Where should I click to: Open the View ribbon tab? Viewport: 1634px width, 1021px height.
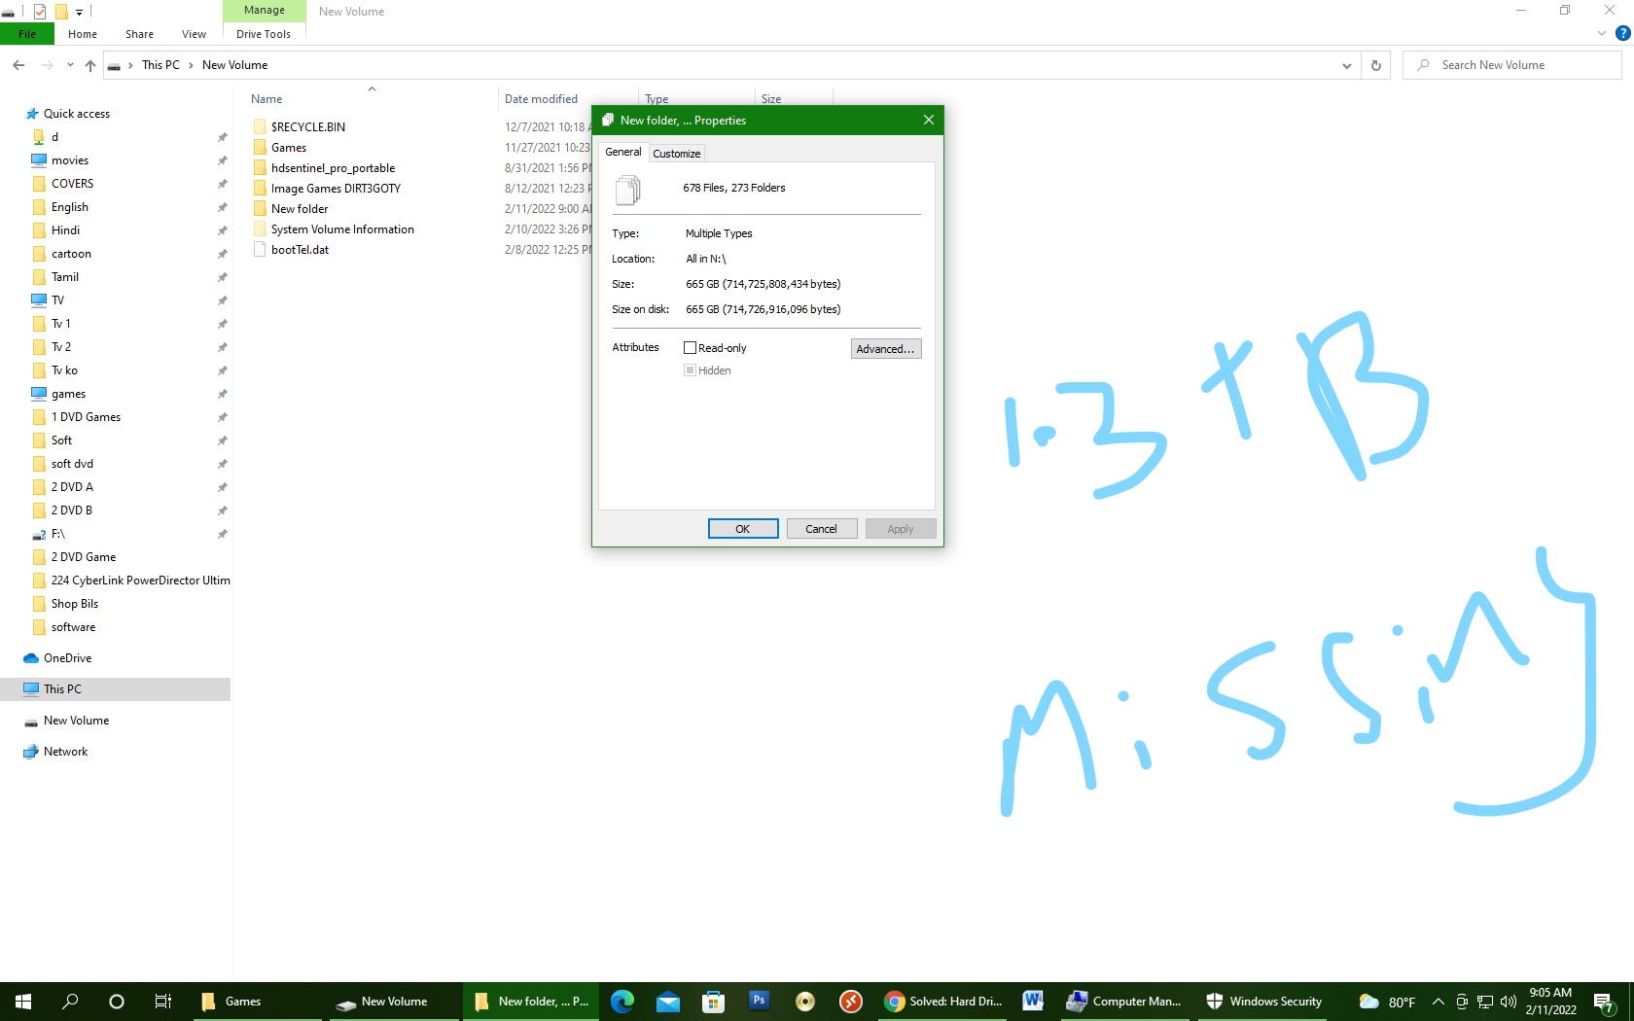pyautogui.click(x=194, y=34)
